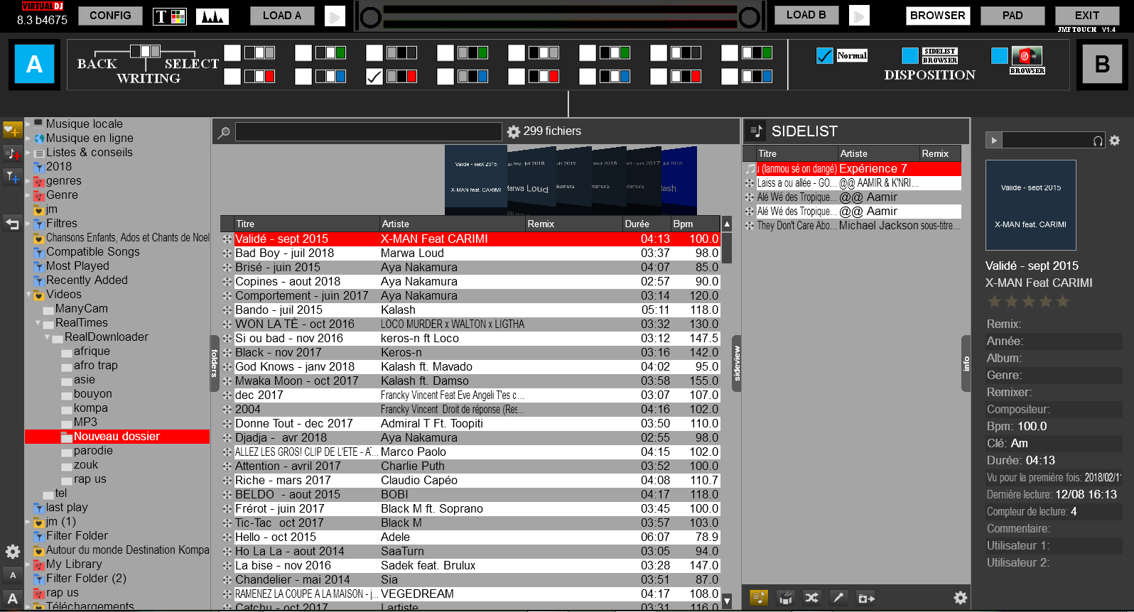Viewport: 1134px width, 612px height.
Task: Click the green swatch in second top-row scheme
Action: click(x=341, y=53)
